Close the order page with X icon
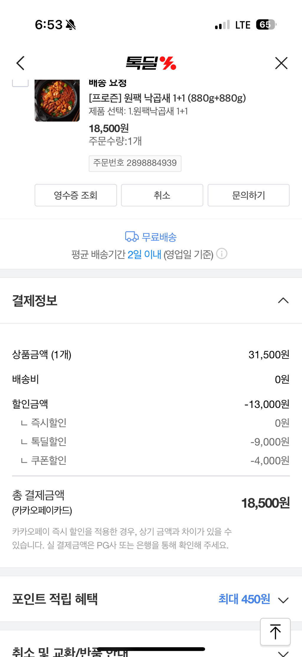The width and height of the screenshot is (302, 657). click(281, 63)
